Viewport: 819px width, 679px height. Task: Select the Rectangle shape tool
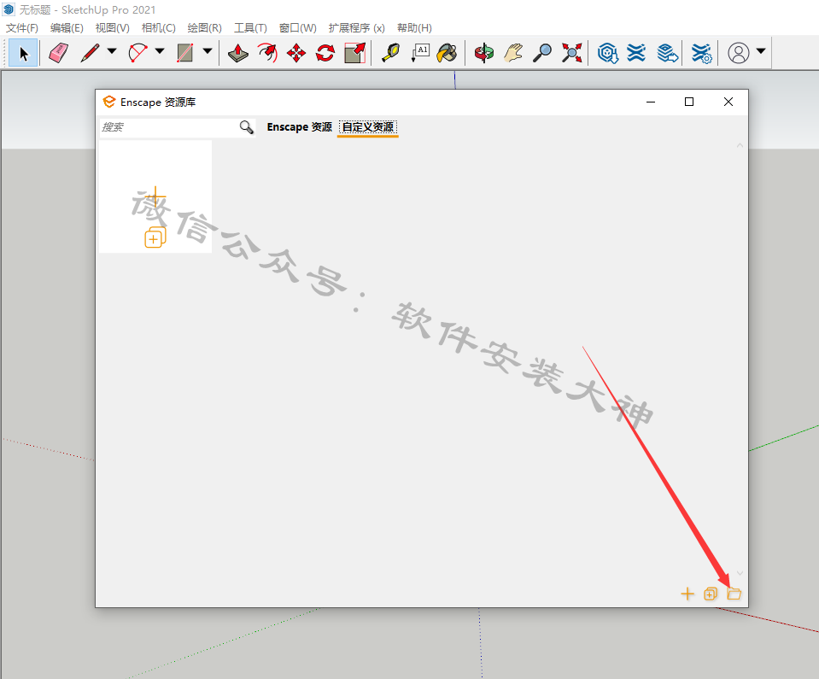click(x=185, y=53)
